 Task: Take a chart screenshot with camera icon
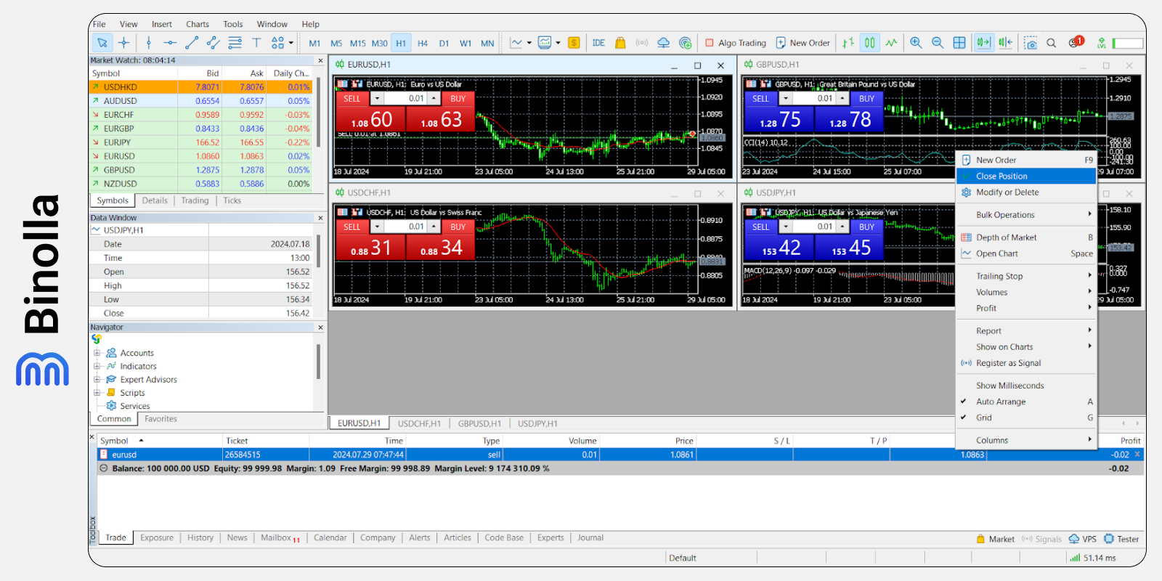(x=1030, y=43)
